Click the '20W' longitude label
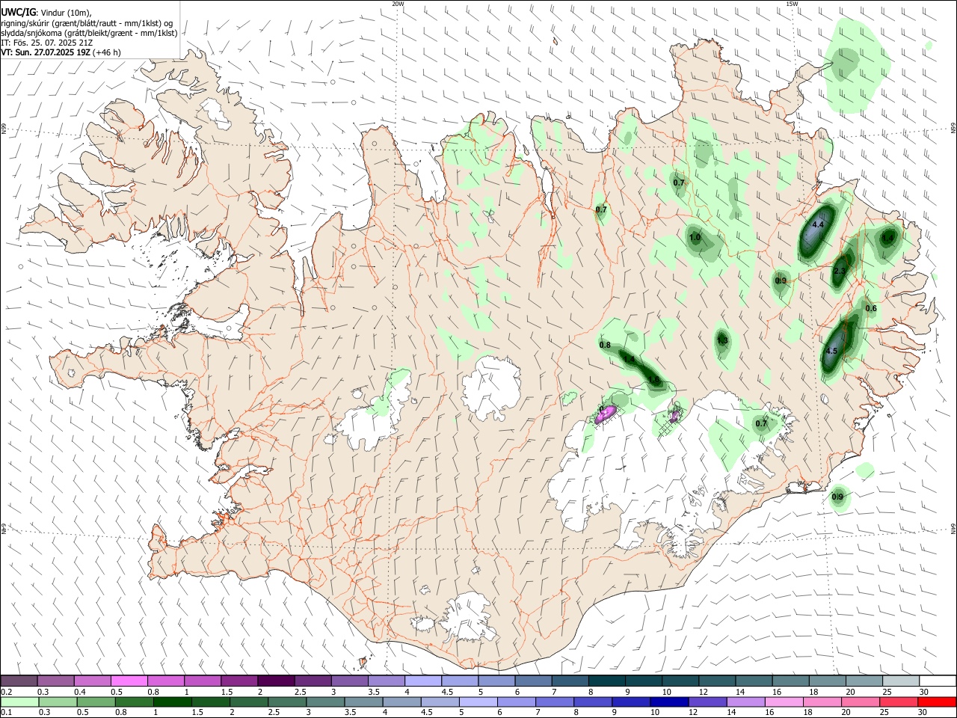This screenshot has width=957, height=718. [398, 4]
